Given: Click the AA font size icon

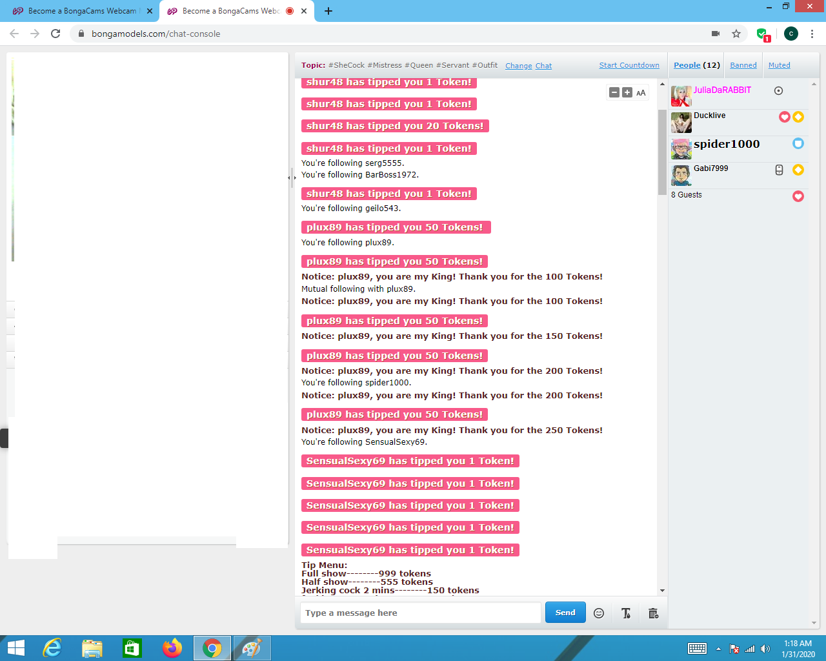Looking at the screenshot, I should [641, 93].
